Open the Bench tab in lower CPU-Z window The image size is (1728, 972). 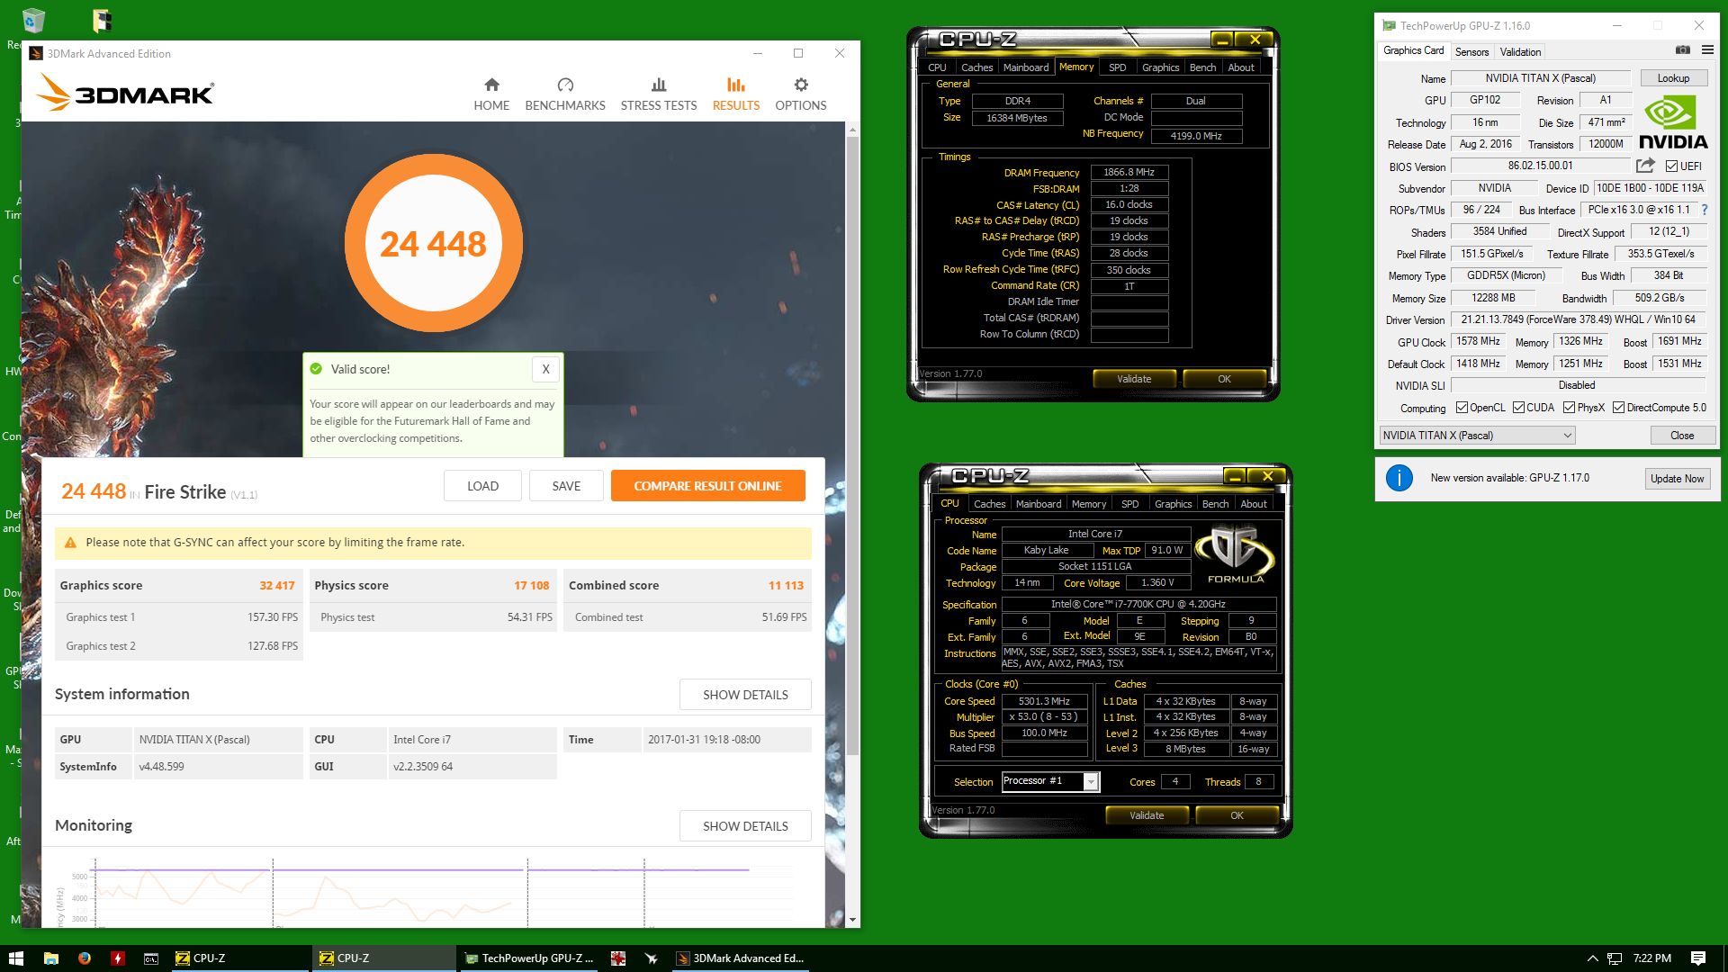(x=1215, y=504)
